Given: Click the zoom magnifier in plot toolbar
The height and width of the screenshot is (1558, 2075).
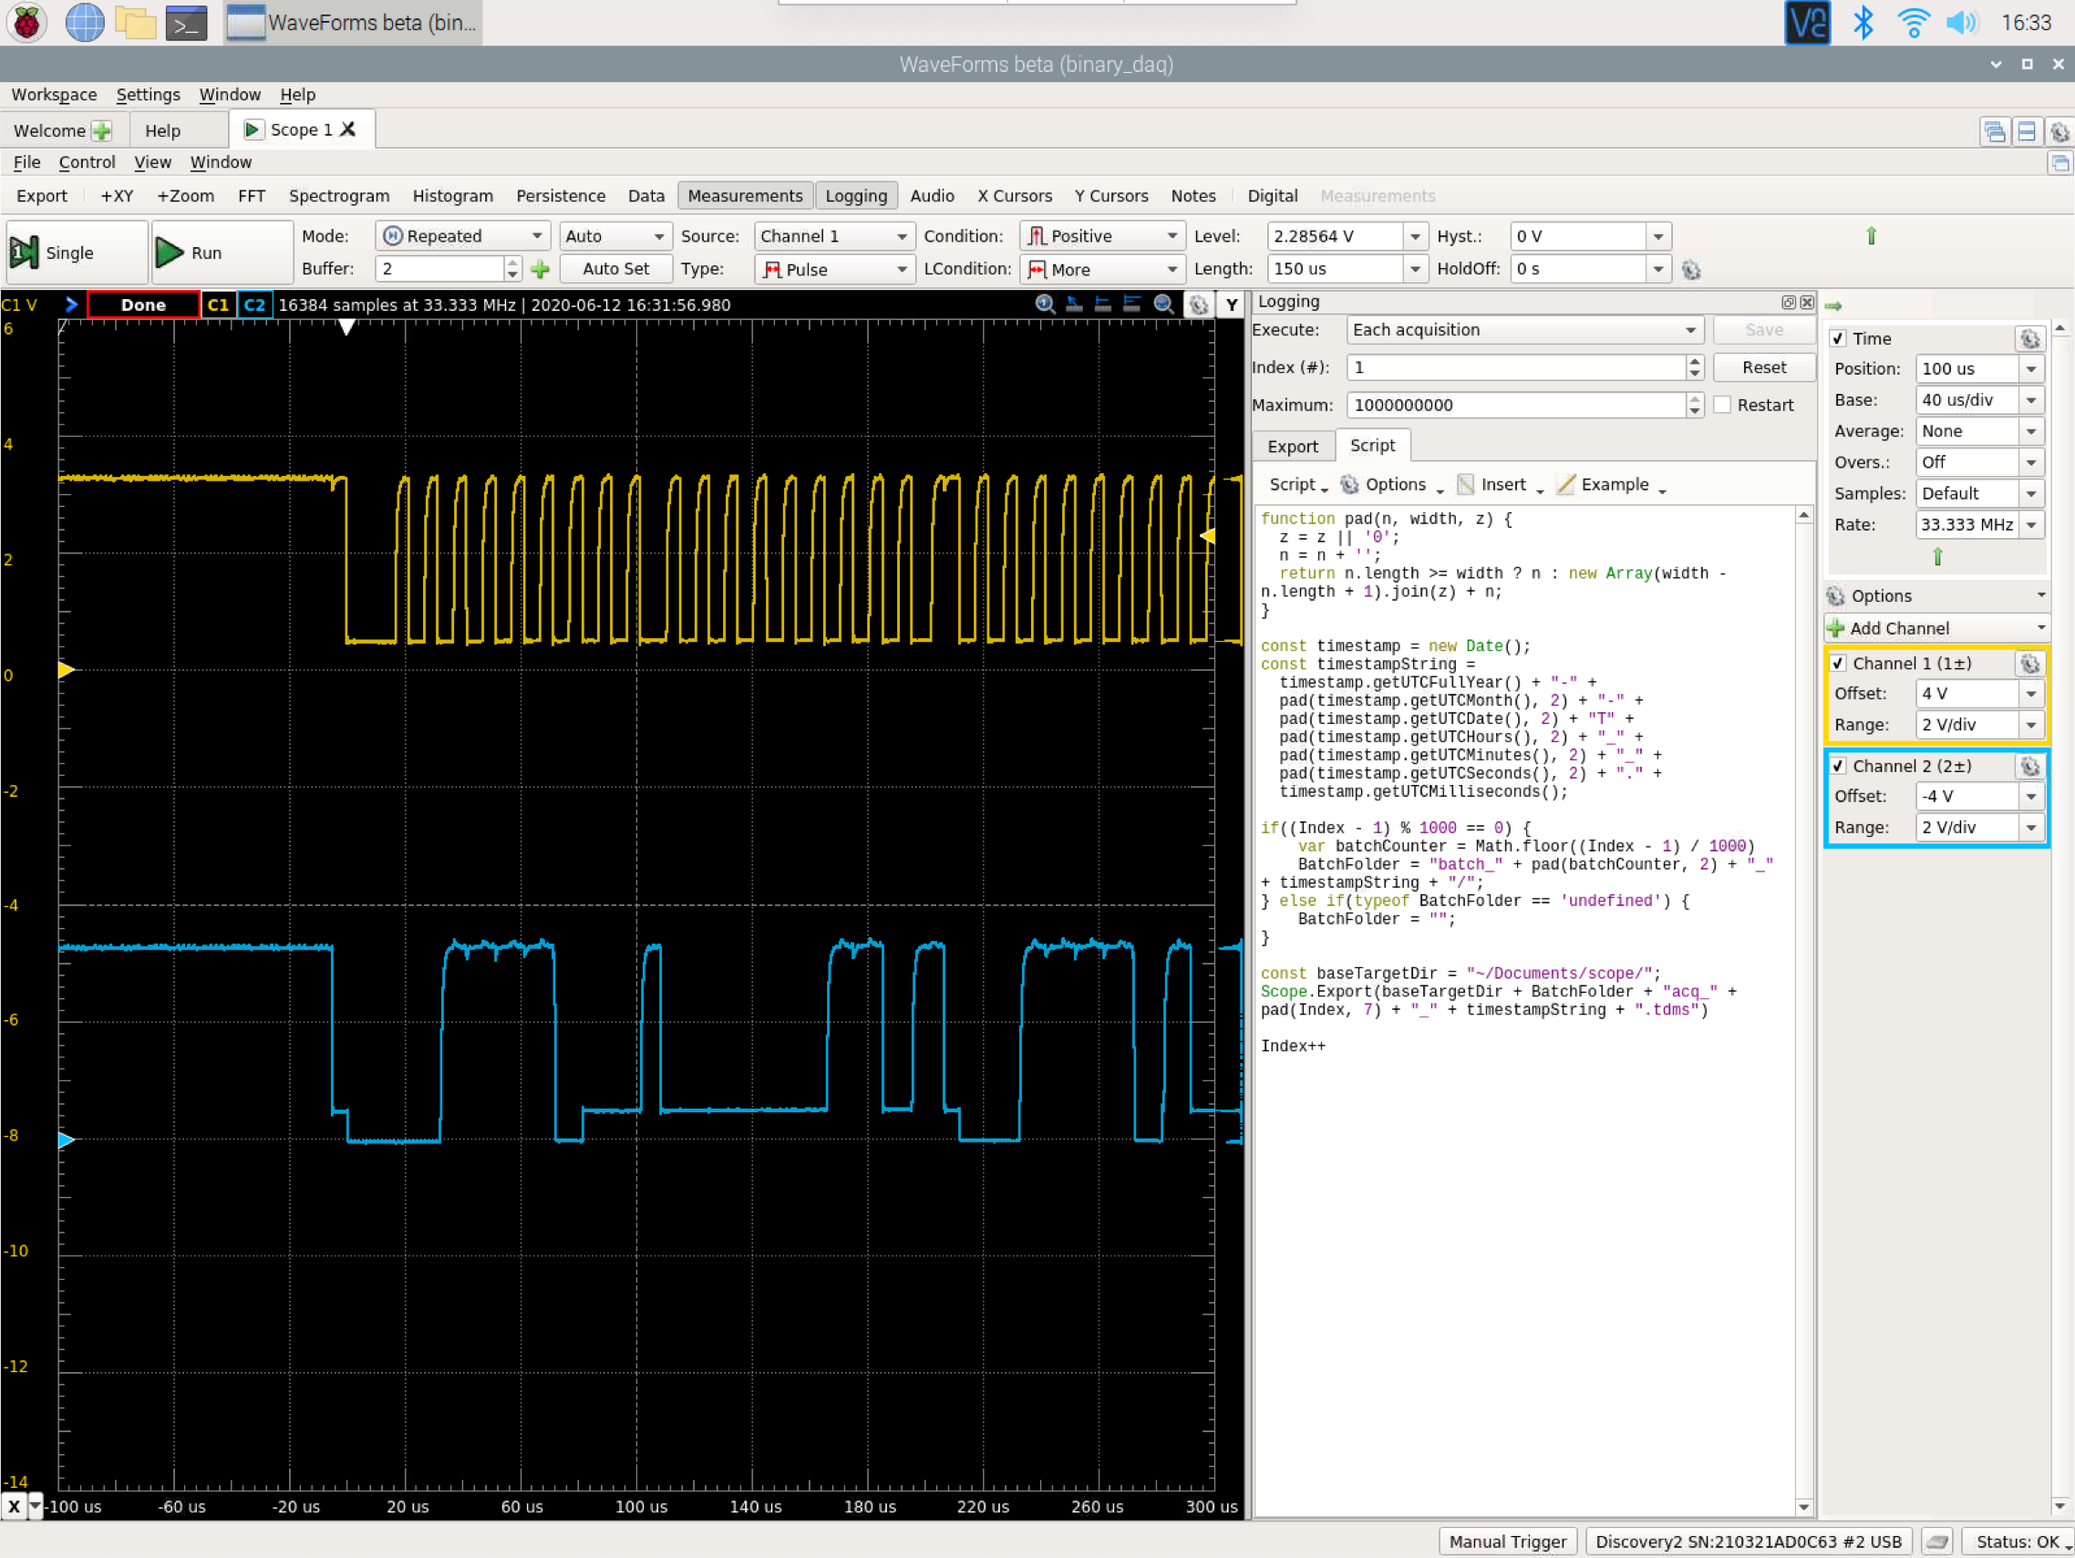Looking at the screenshot, I should click(x=1044, y=303).
